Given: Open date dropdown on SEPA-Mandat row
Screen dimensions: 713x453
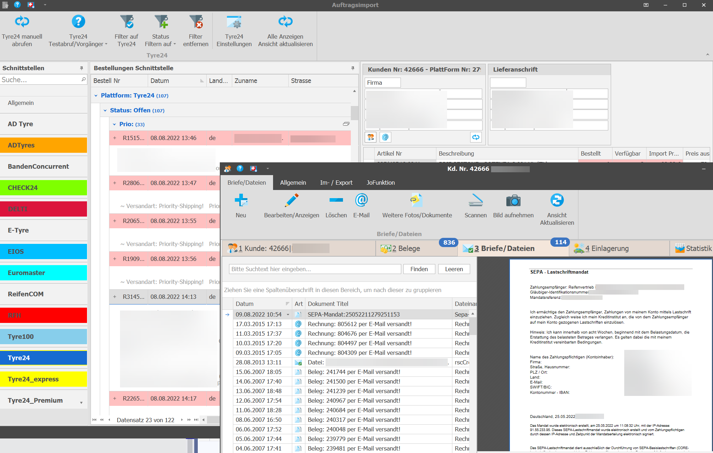Looking at the screenshot, I should [x=288, y=315].
